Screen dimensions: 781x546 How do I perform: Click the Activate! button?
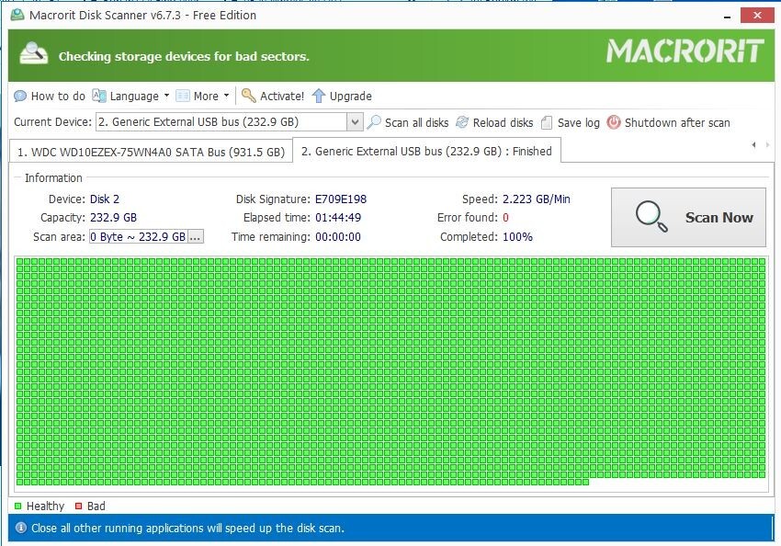(x=273, y=96)
